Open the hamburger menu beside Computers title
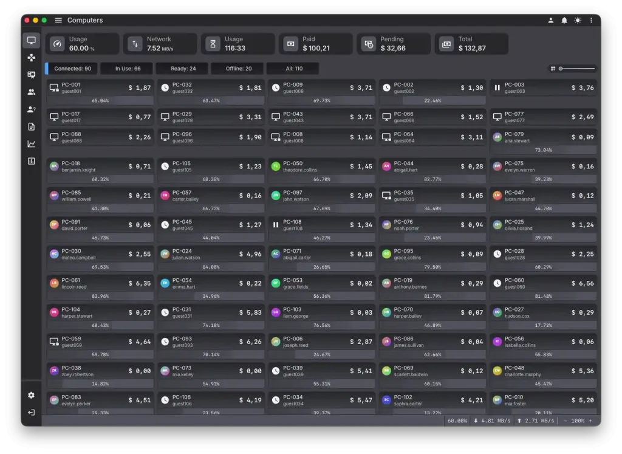 coord(58,20)
